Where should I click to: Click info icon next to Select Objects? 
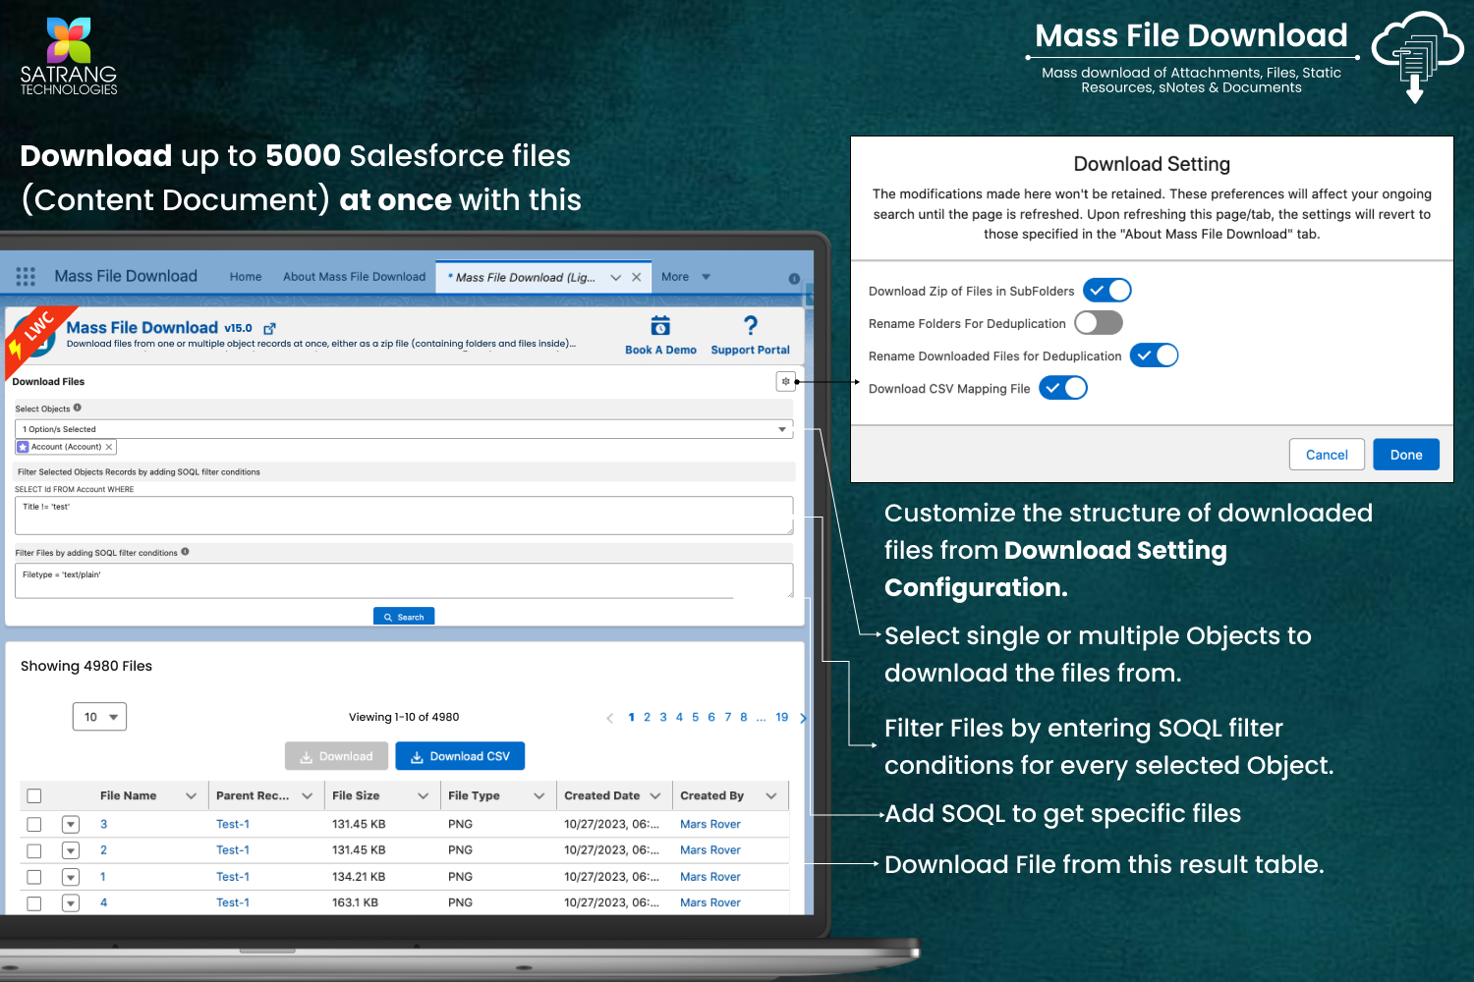tap(78, 408)
